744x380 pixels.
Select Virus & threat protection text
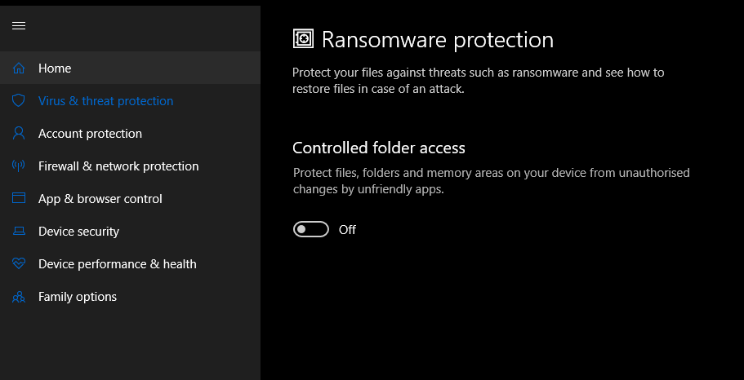(x=106, y=101)
